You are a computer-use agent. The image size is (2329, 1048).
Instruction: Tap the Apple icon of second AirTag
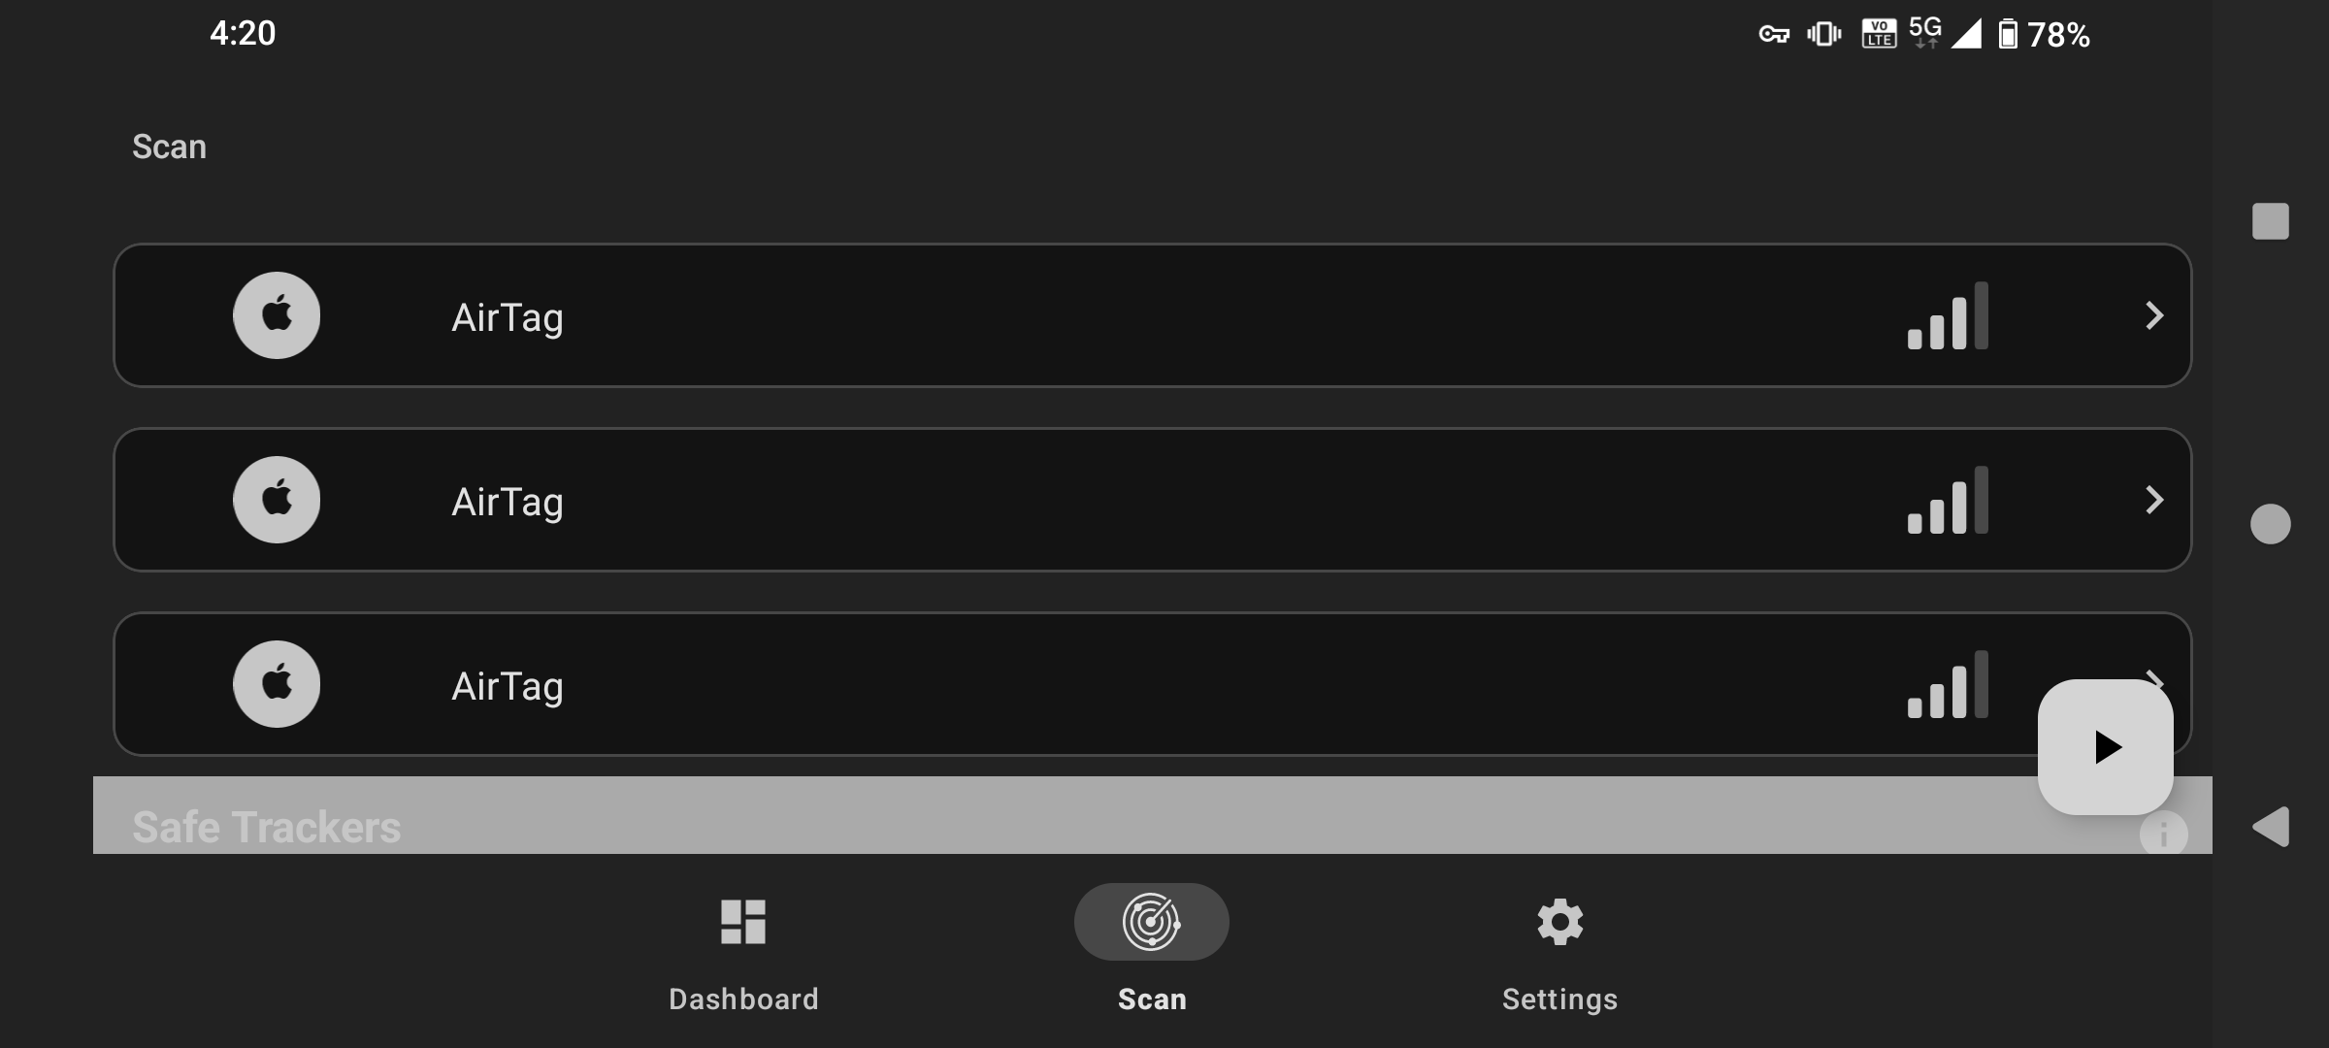(277, 500)
